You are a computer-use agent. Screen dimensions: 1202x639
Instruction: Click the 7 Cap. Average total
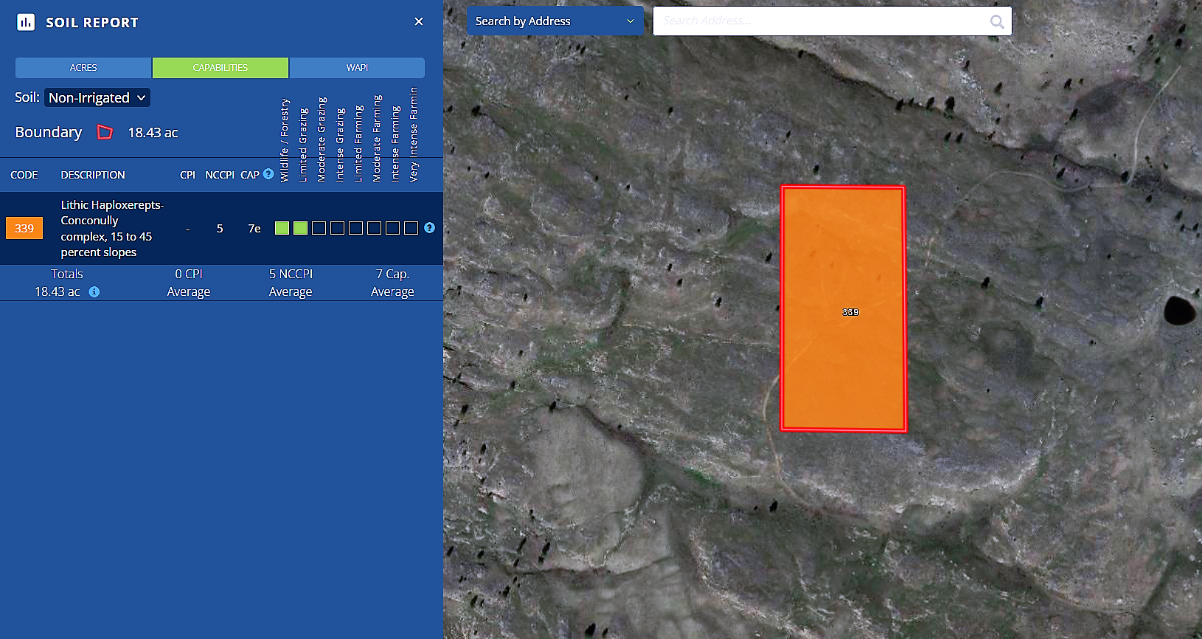point(392,283)
